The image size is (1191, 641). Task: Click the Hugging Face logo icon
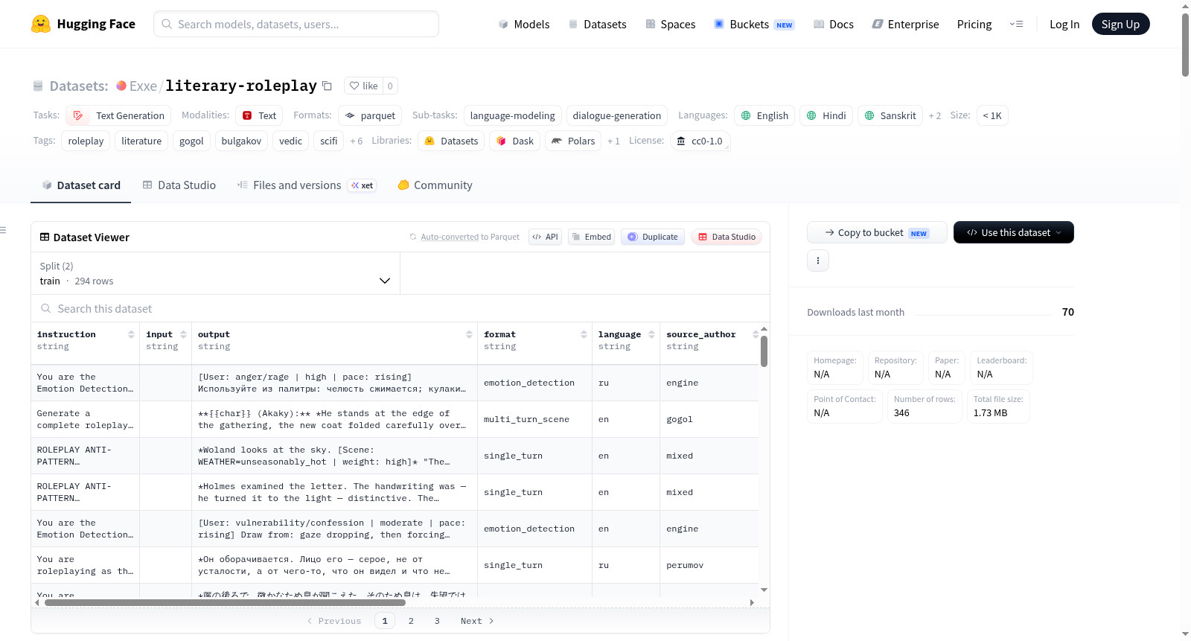pyautogui.click(x=41, y=24)
